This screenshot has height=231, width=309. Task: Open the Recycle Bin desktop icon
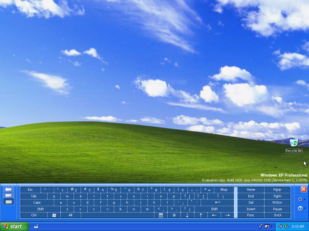click(x=294, y=146)
